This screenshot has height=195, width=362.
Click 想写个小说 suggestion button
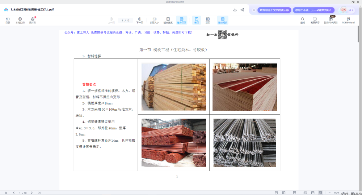(313, 10)
